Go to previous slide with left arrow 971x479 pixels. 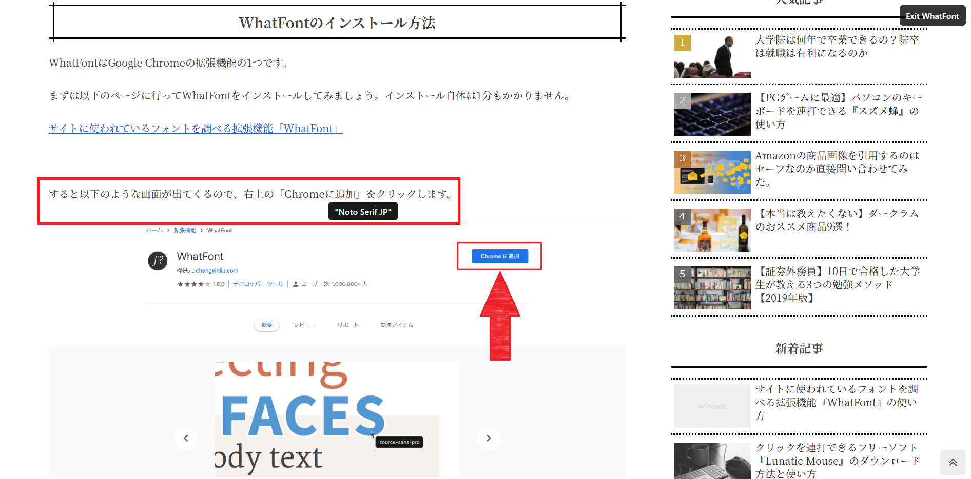point(186,438)
